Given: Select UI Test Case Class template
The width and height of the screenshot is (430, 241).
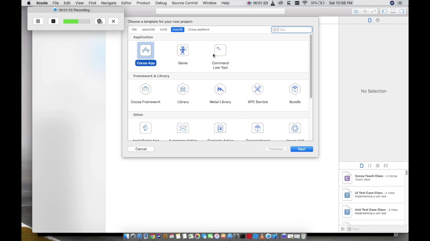Looking at the screenshot, I should pos(373,194).
